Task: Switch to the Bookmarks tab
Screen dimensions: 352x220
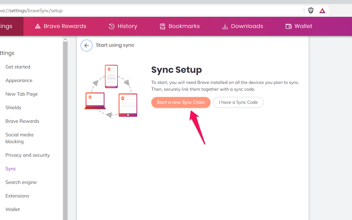Action: pyautogui.click(x=180, y=26)
